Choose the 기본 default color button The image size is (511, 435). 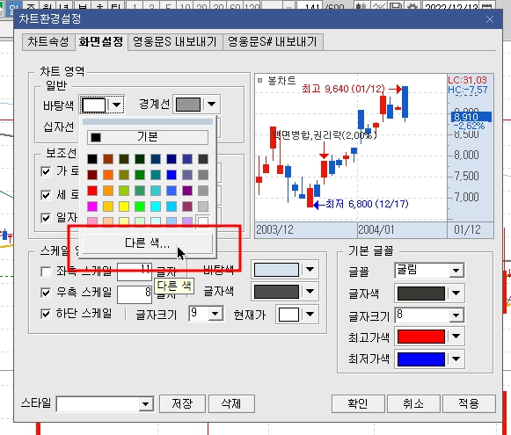point(147,137)
